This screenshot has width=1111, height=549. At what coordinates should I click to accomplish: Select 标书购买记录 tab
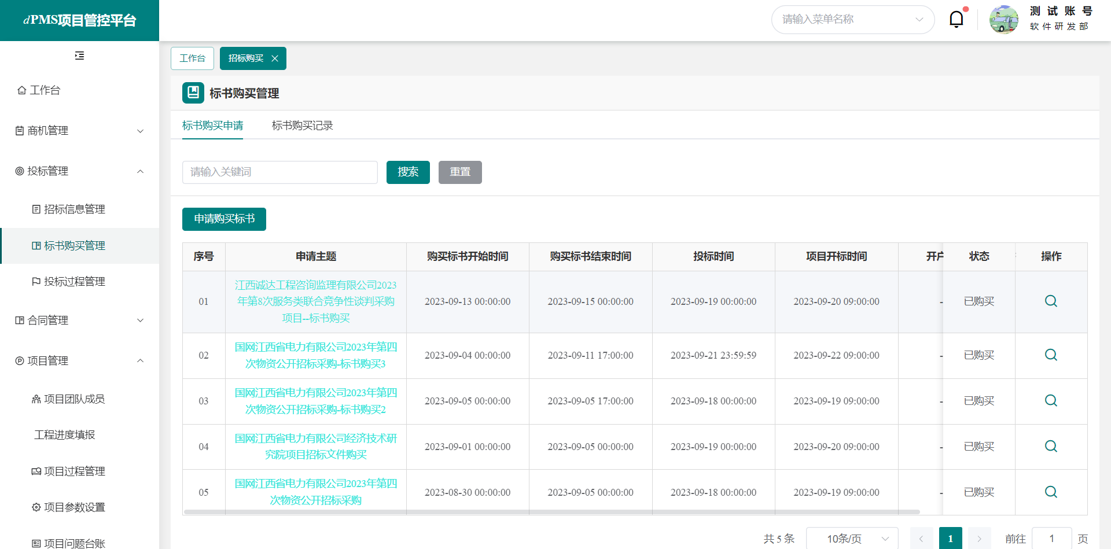click(x=302, y=126)
